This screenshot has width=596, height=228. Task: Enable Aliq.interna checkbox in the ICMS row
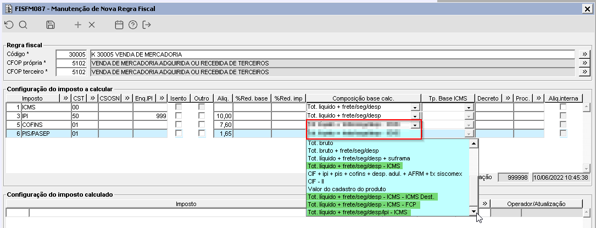point(563,107)
